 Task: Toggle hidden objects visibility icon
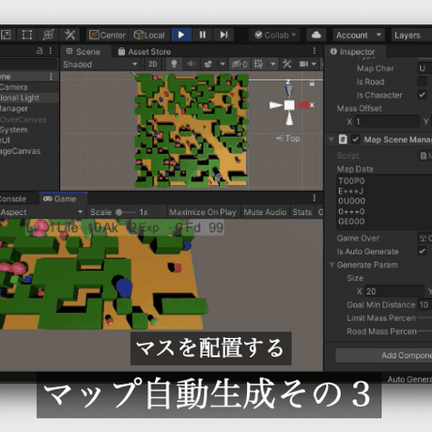[239, 65]
